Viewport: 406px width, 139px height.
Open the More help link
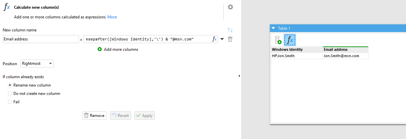(112, 17)
